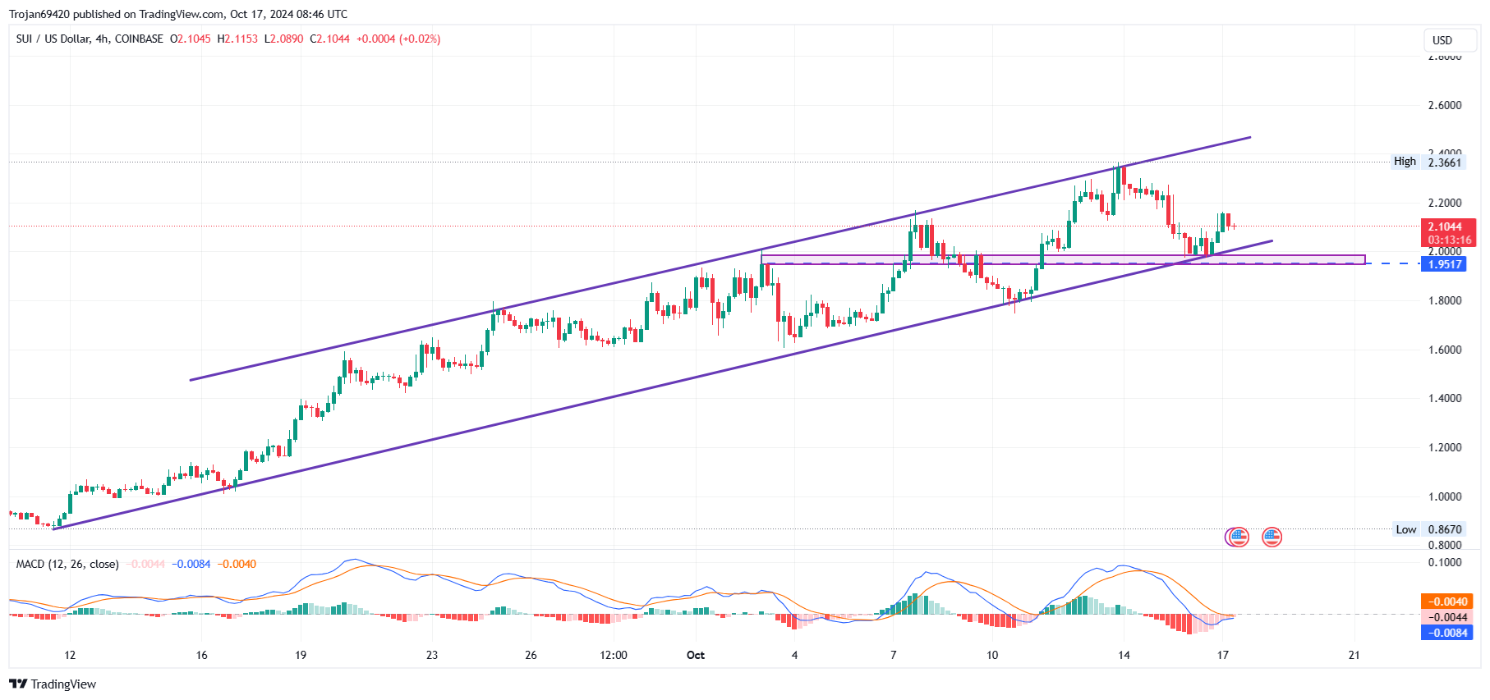Image resolution: width=1490 pixels, height=700 pixels.
Task: Click the TradingView logo at bottom left
Action: pos(53,684)
